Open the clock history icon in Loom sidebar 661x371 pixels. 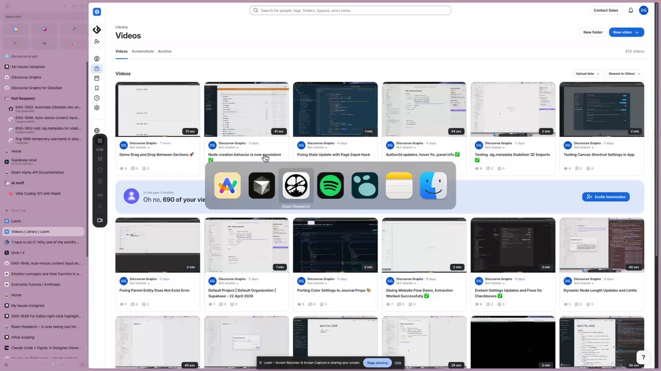[x=97, y=98]
